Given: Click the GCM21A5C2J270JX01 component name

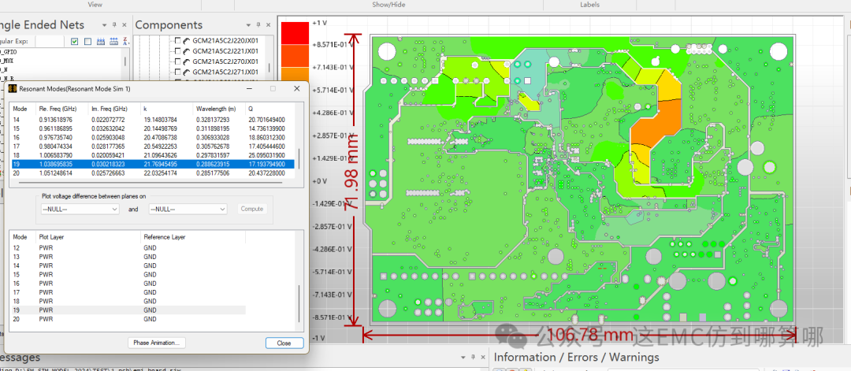Looking at the screenshot, I should 225,61.
